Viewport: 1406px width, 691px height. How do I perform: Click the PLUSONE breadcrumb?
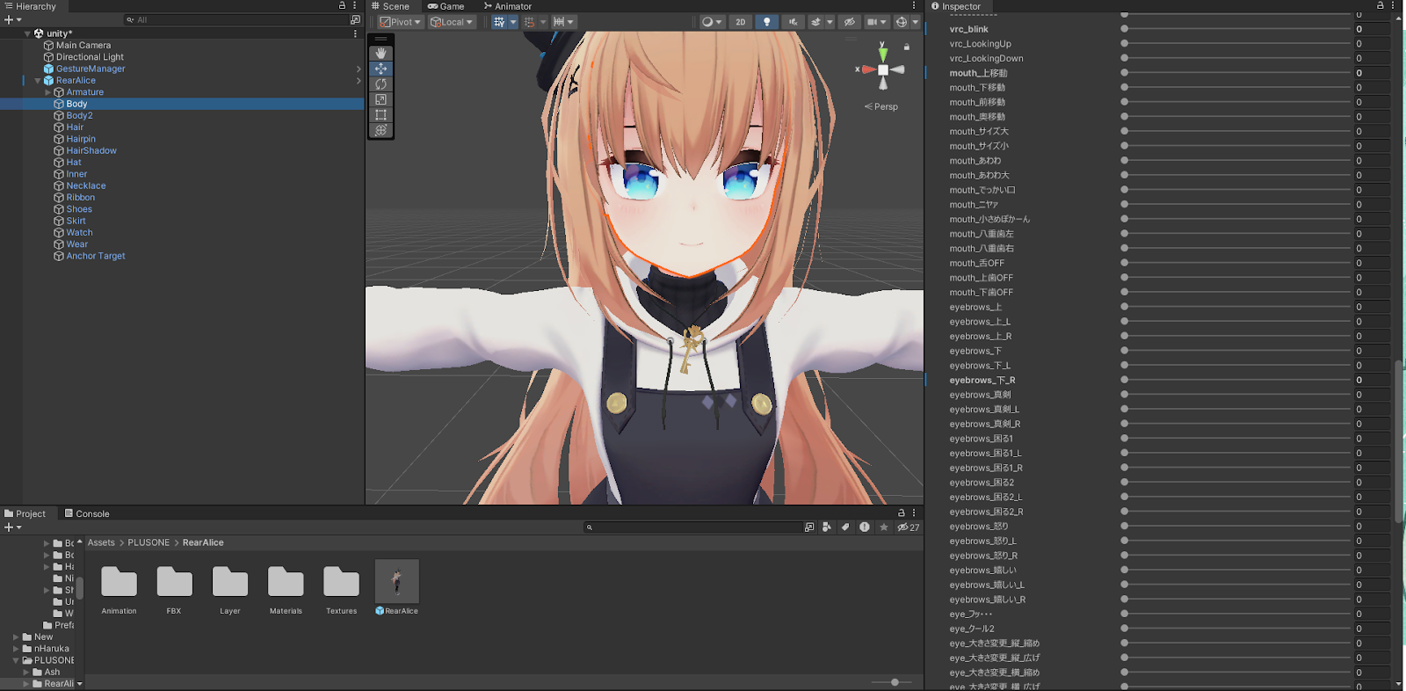(x=149, y=542)
